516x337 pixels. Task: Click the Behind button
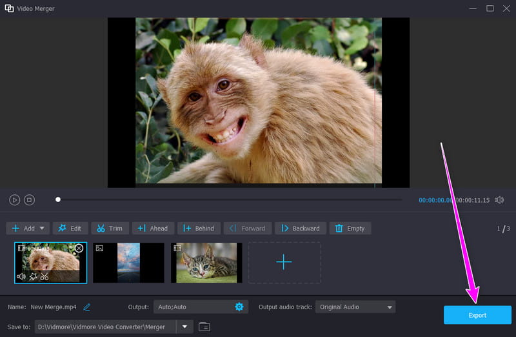(x=199, y=229)
